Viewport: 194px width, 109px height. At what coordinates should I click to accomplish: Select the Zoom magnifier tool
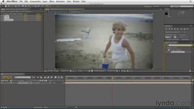pos(9,6)
